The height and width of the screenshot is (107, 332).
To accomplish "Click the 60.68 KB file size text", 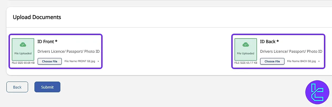I will click(x=23, y=63).
